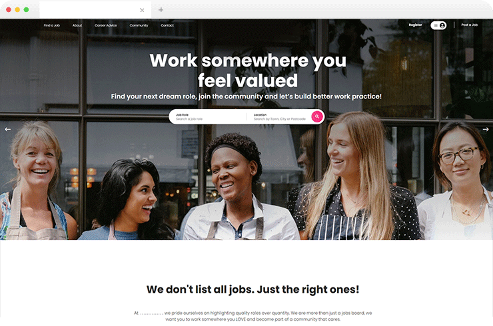This screenshot has height=326, width=493.
Task: Open the Career Advice navigation item
Action: tap(106, 25)
